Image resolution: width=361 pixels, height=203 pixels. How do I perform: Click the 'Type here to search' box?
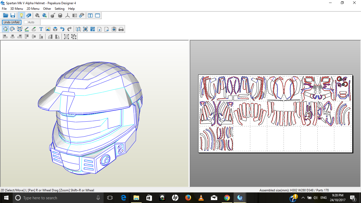pyautogui.click(x=58, y=198)
